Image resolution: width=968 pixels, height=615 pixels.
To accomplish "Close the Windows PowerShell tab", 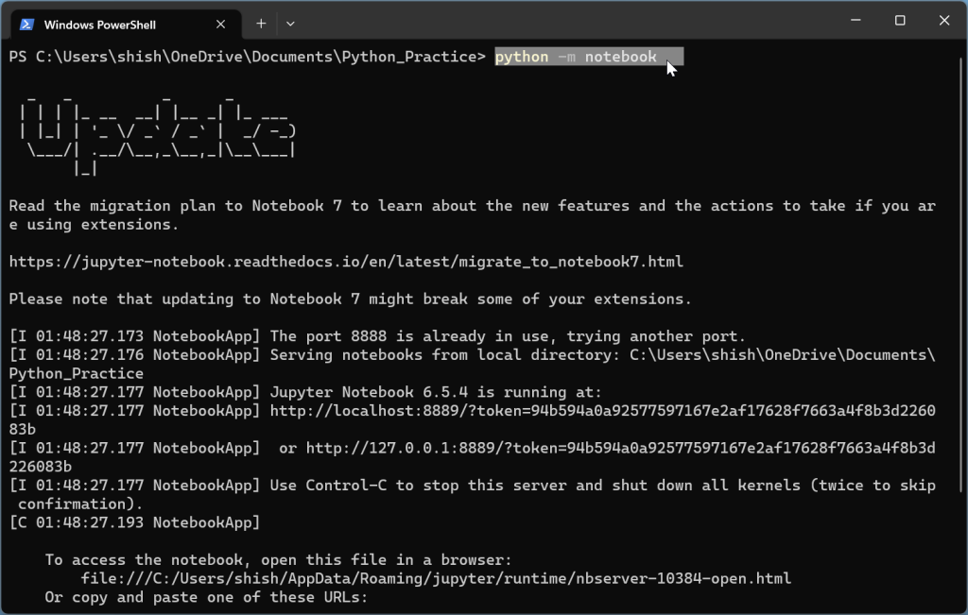I will pyautogui.click(x=220, y=25).
